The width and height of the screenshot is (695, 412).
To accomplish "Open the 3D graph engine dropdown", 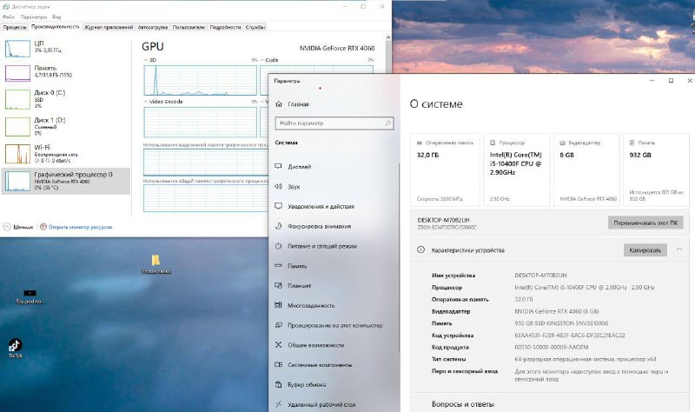I will tap(147, 60).
